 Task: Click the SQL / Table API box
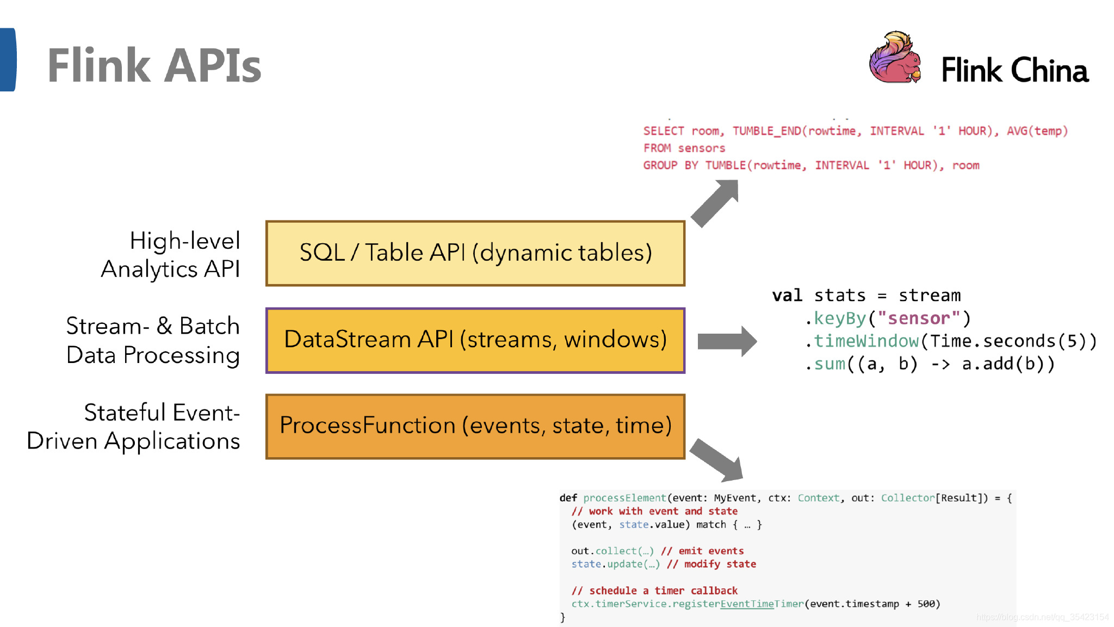tap(475, 252)
